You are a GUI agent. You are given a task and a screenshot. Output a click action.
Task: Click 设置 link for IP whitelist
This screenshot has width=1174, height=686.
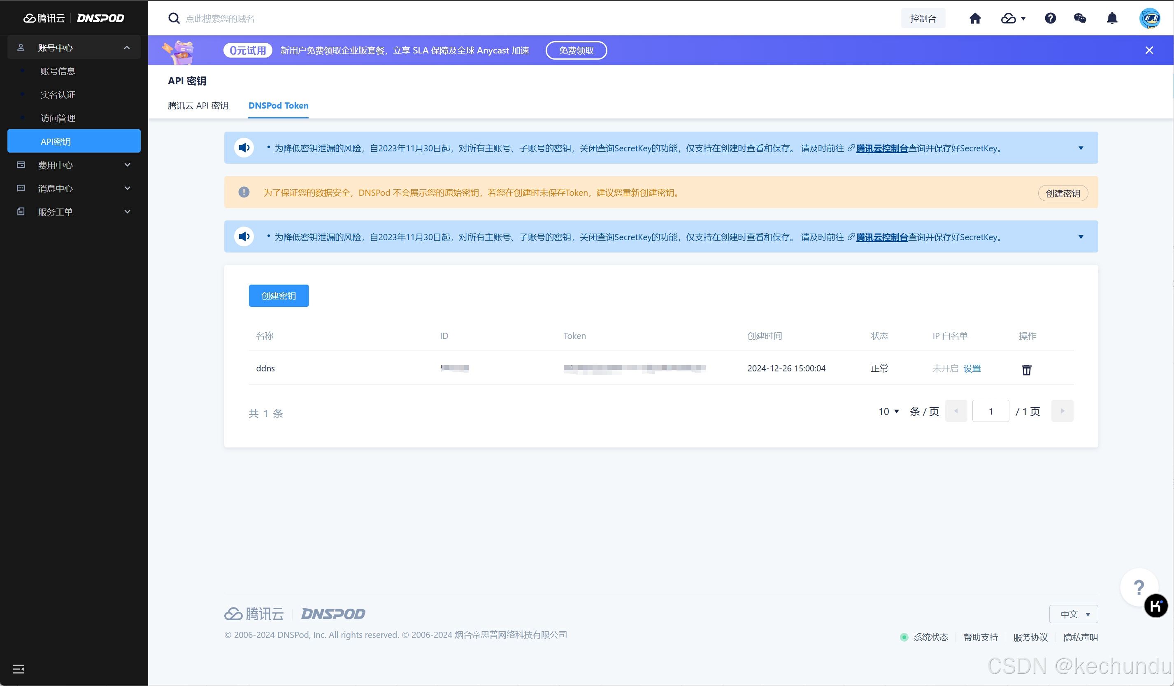coord(972,368)
